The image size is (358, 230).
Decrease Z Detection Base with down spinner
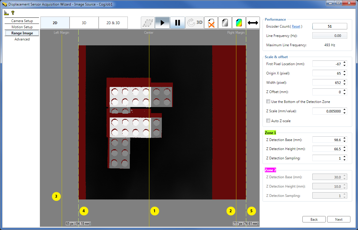(x=345, y=141)
